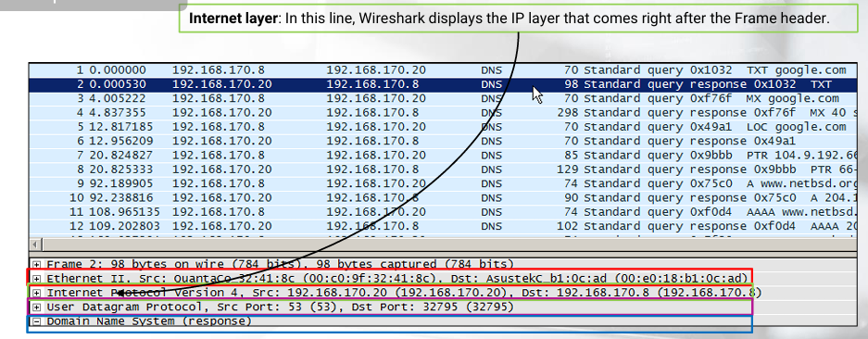Click length value 102 of packet 12
The height and width of the screenshot is (339, 868).
coord(568,227)
